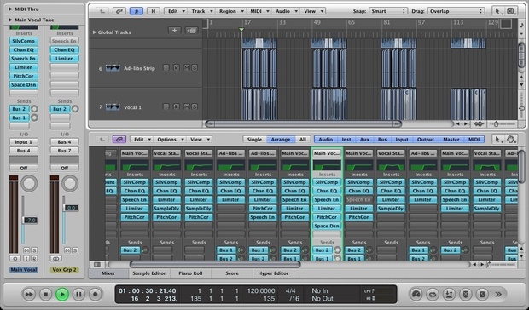Screen dimensions: 529x310
Task: Open the Arrange MIDI menu
Action: click(x=259, y=11)
